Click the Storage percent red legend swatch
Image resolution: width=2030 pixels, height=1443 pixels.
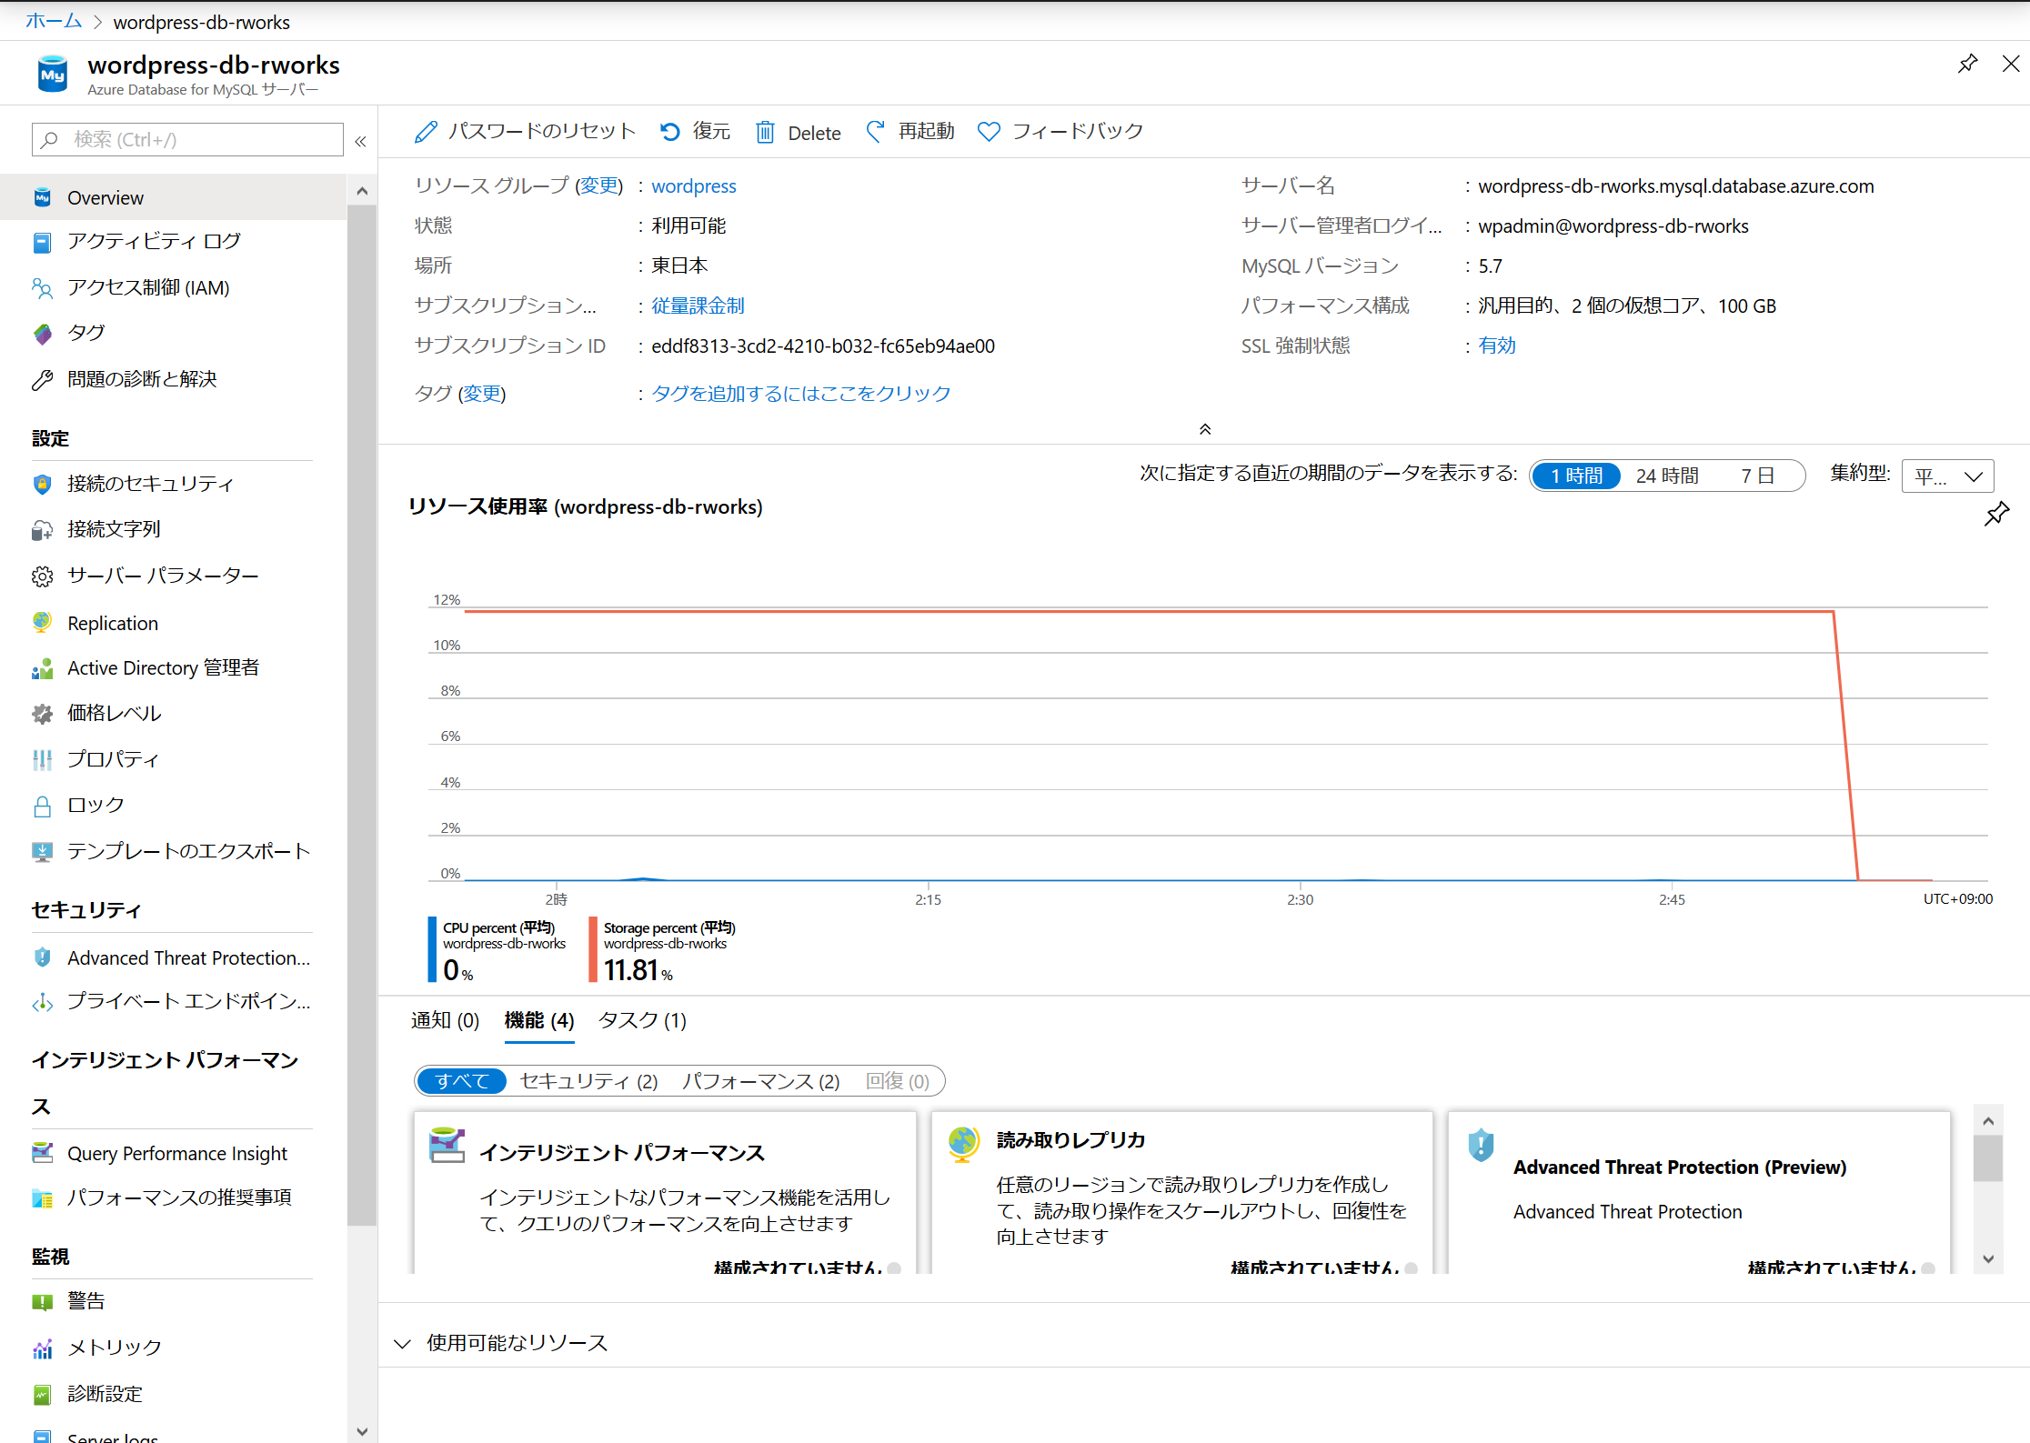pos(593,949)
